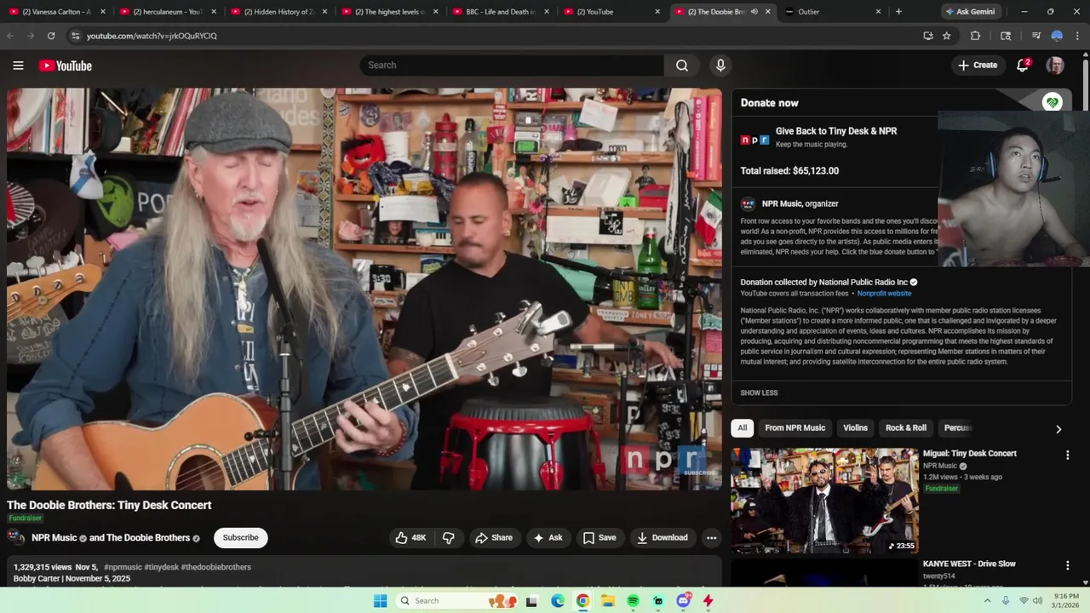Click the Ask button

tap(548, 537)
